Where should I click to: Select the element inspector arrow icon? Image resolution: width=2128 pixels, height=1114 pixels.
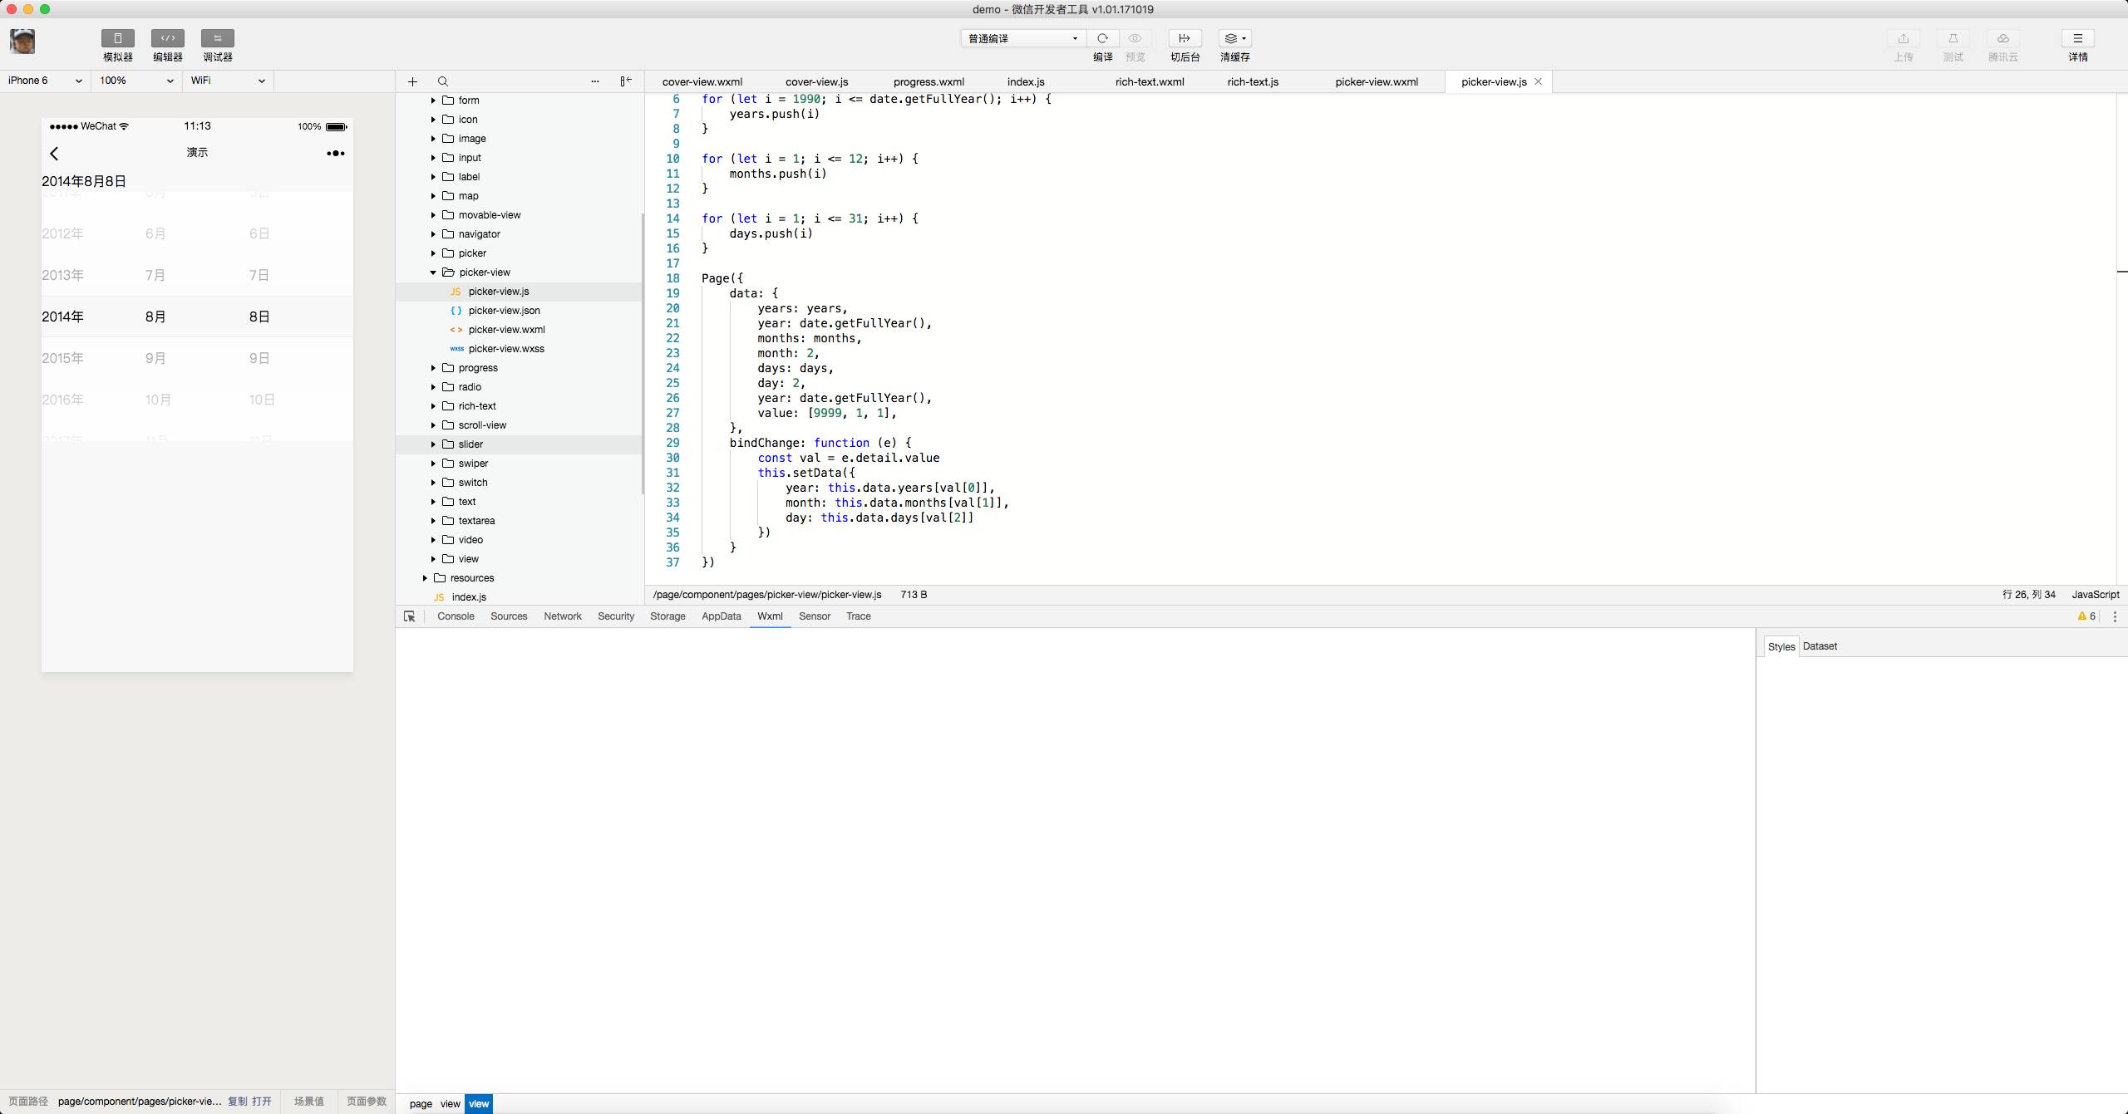click(x=409, y=616)
